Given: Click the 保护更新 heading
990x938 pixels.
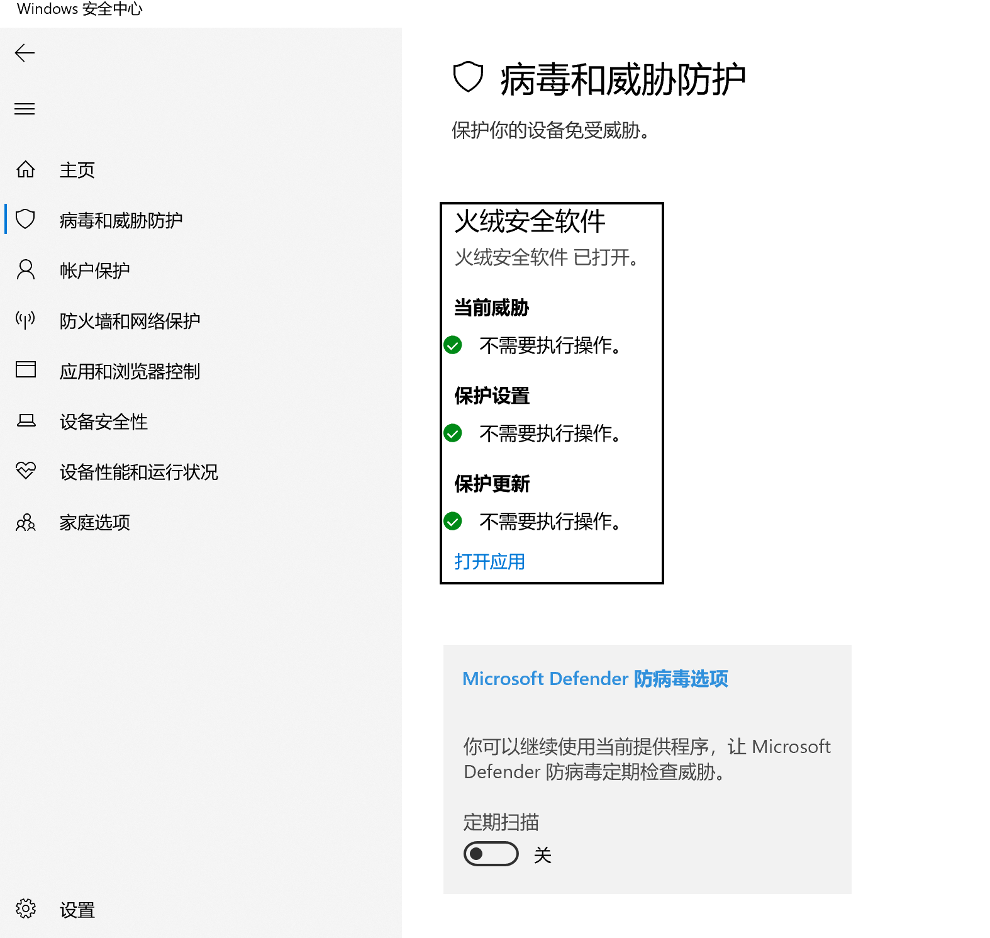Looking at the screenshot, I should [492, 484].
